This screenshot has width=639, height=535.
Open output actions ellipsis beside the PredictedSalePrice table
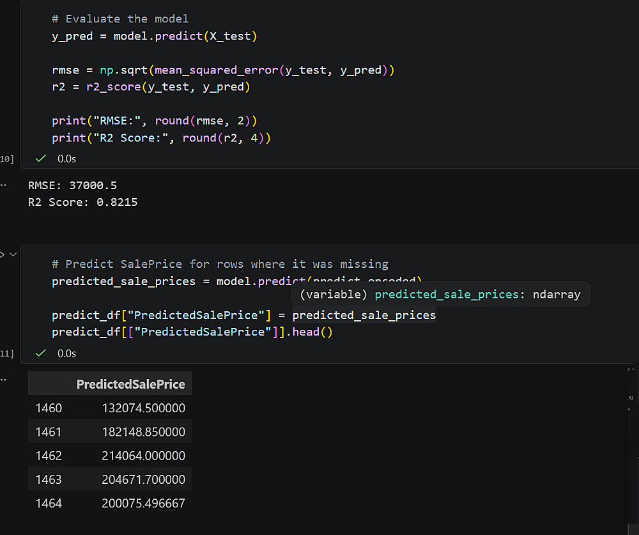click(4, 379)
